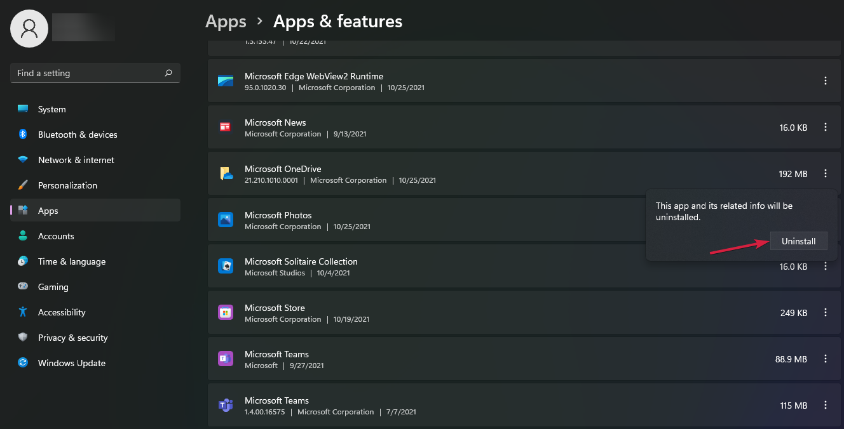
Task: Click the Microsoft Edge WebView2 Runtime icon
Action: (x=226, y=81)
